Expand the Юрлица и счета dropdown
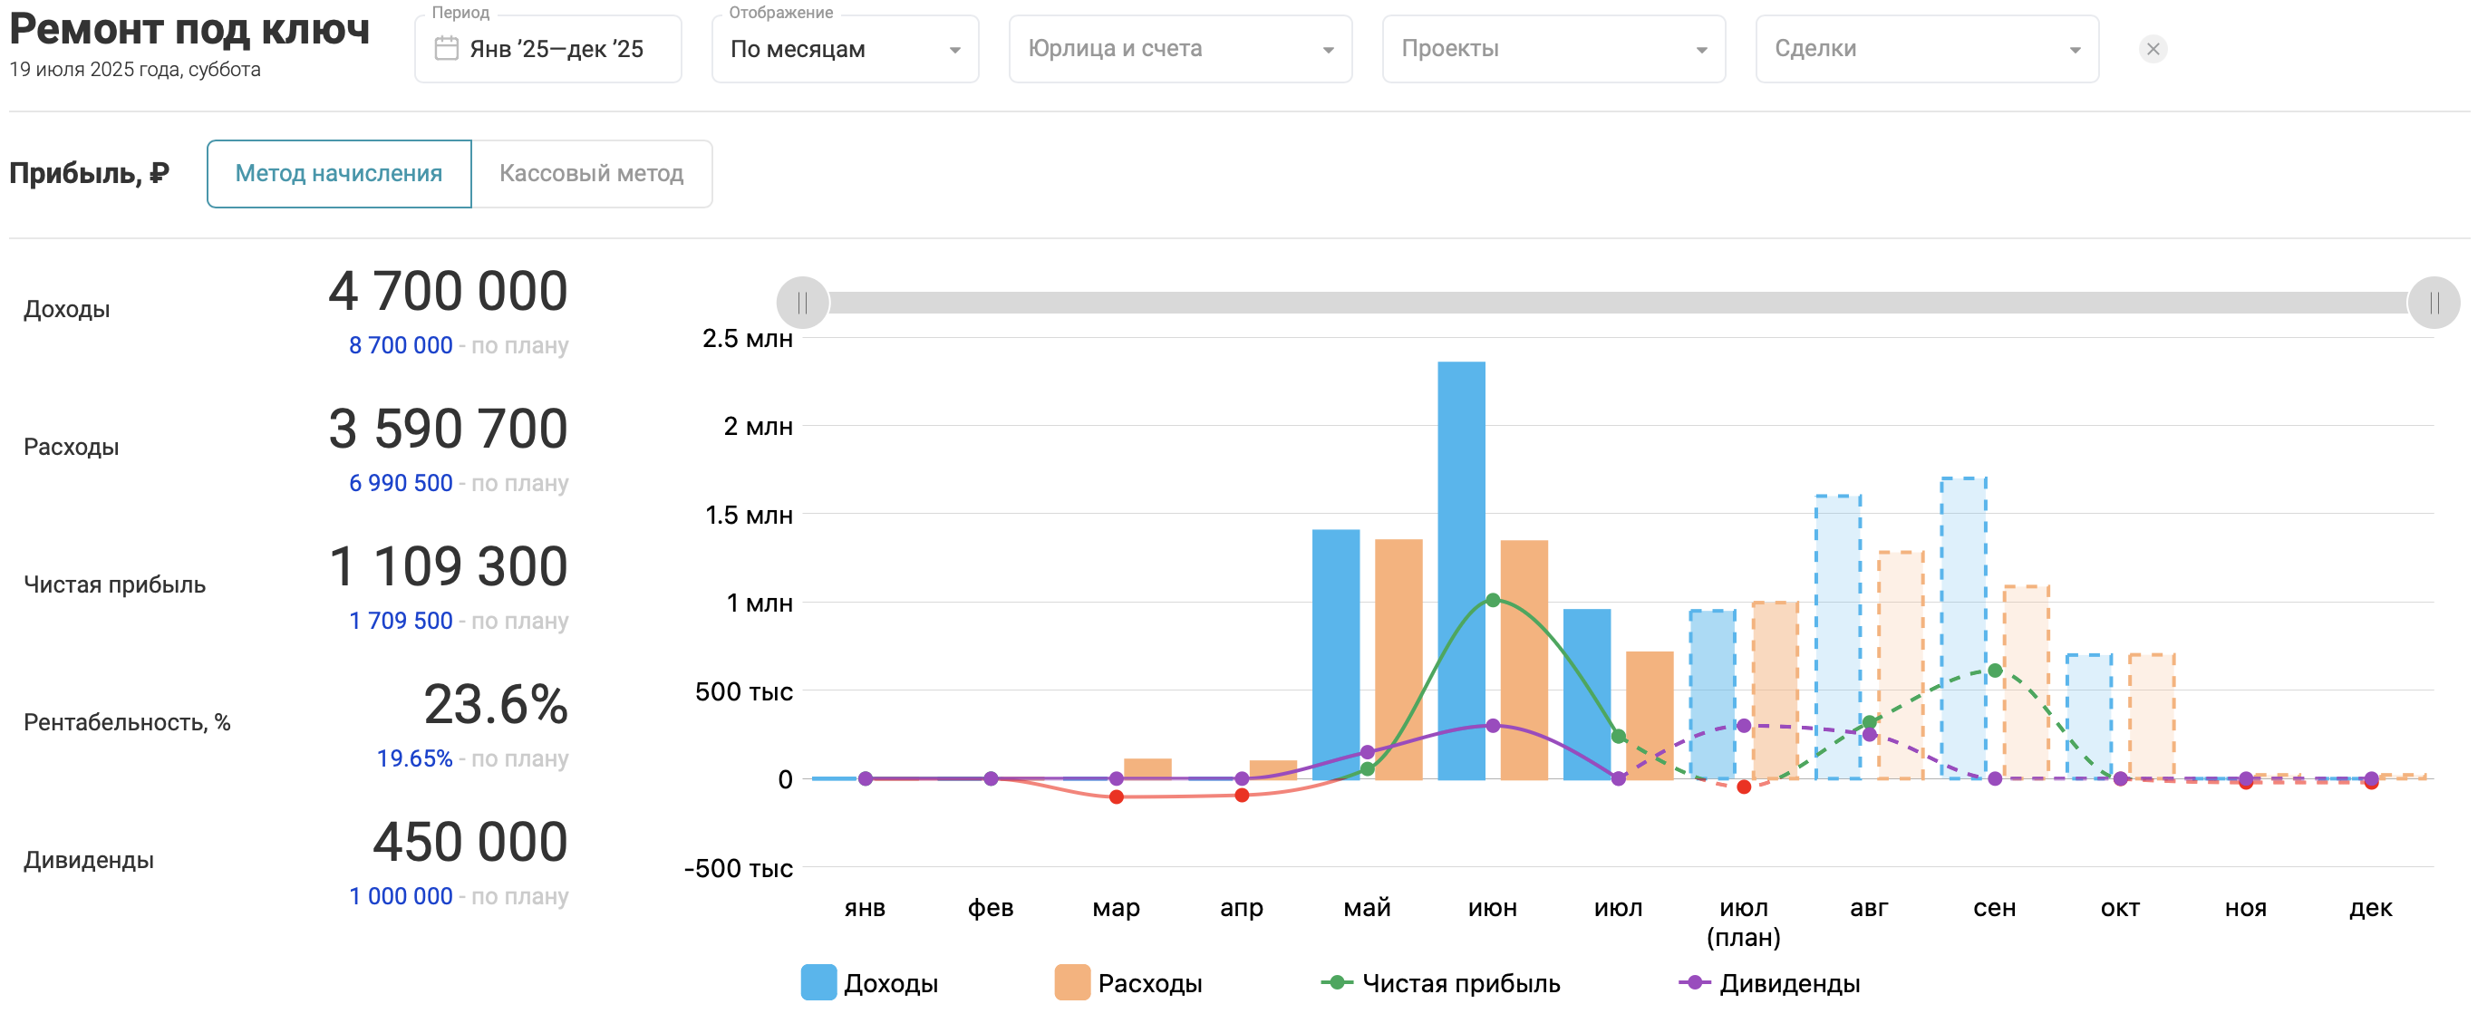 click(1180, 49)
